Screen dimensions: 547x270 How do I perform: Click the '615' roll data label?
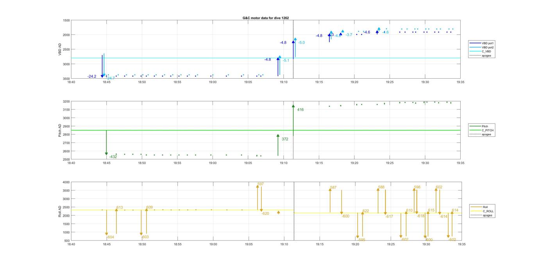click(x=431, y=210)
